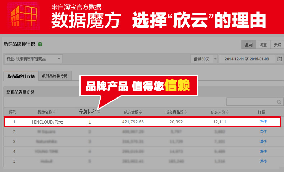Sort by 成交商品数 column arrows
The image size is (284, 172).
[x=185, y=112]
